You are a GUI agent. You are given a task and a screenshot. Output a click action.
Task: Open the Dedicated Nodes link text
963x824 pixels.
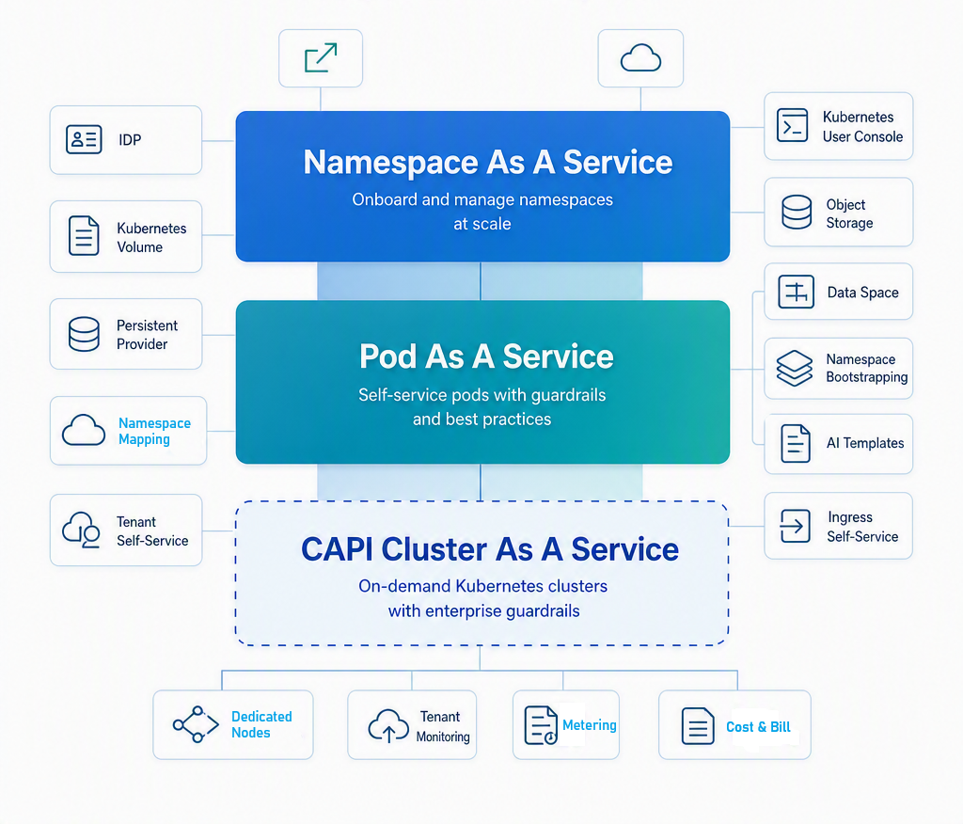point(261,724)
